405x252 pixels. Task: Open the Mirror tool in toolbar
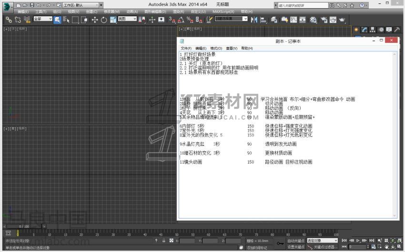tap(254, 19)
